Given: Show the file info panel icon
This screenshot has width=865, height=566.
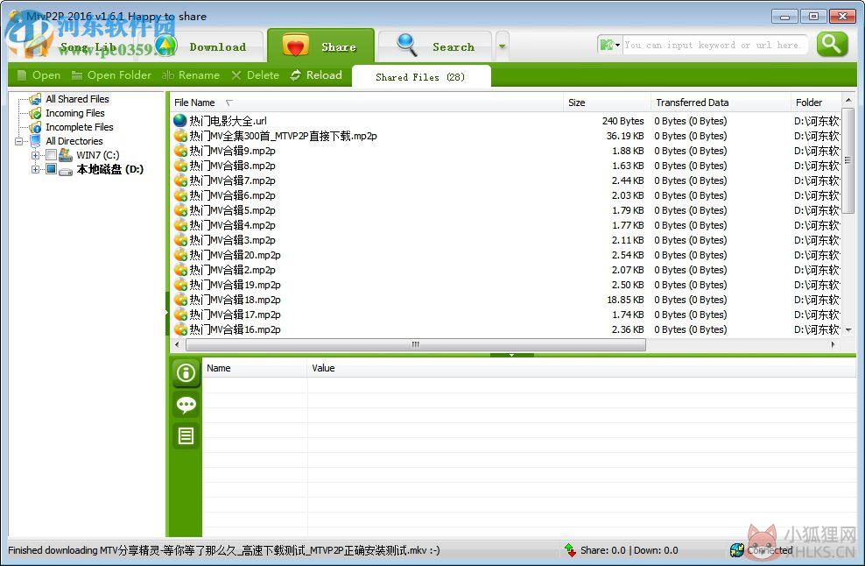Looking at the screenshot, I should [186, 372].
